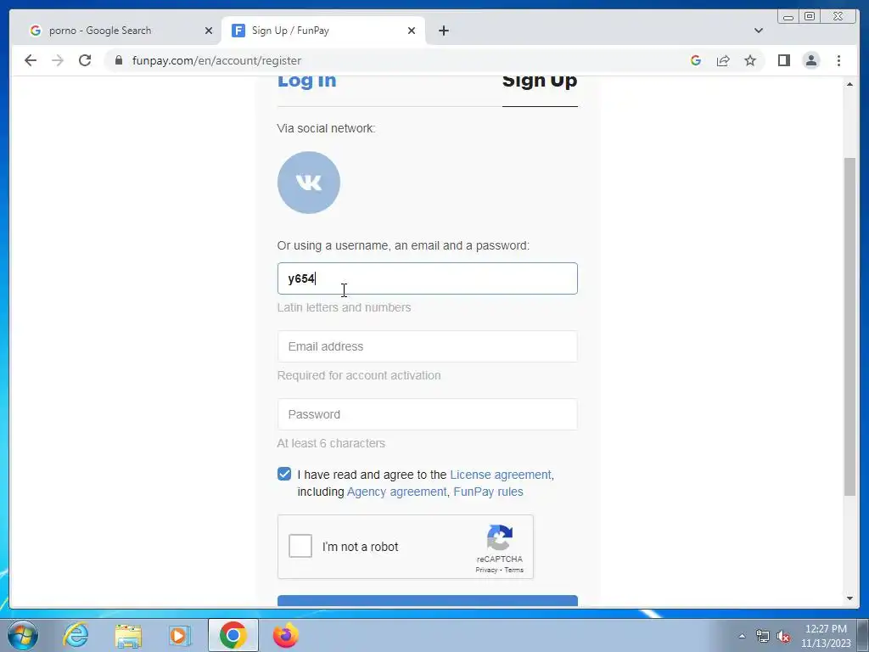Viewport: 869px width, 652px height.
Task: Click the browser forward arrow
Action: click(58, 60)
